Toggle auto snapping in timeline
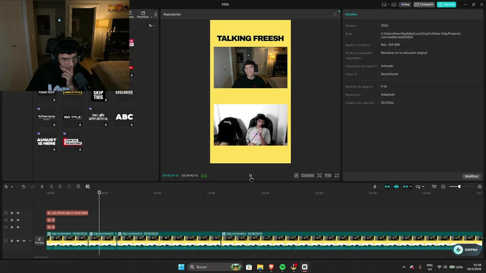The height and width of the screenshot is (273, 486). (x=396, y=187)
